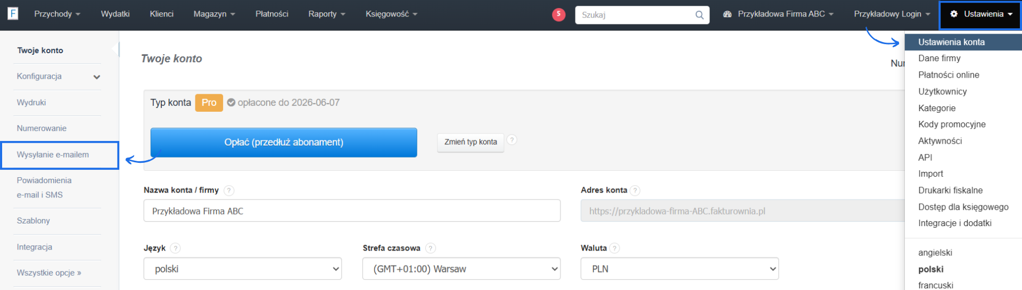
Task: Click help icon next to Strefa czasowa
Action: (431, 248)
